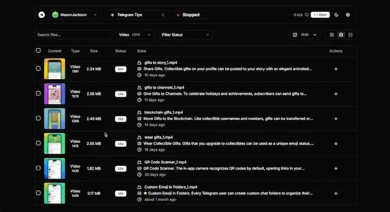The height and width of the screenshot is (212, 390).
Task: Click the Stopped status button
Action: pyautogui.click(x=190, y=15)
